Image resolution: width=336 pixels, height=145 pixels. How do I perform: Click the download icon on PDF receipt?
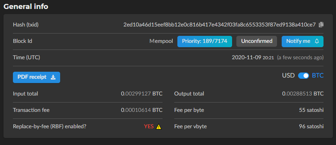tap(53, 77)
